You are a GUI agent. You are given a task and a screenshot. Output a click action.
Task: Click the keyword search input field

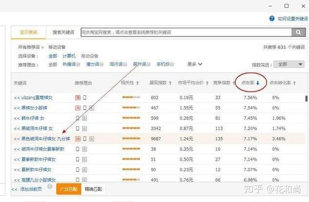point(185,32)
